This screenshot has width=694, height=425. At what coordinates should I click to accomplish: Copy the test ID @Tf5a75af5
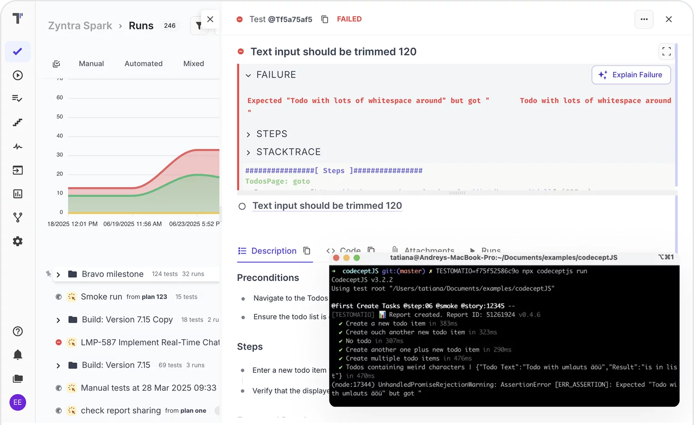pyautogui.click(x=325, y=19)
